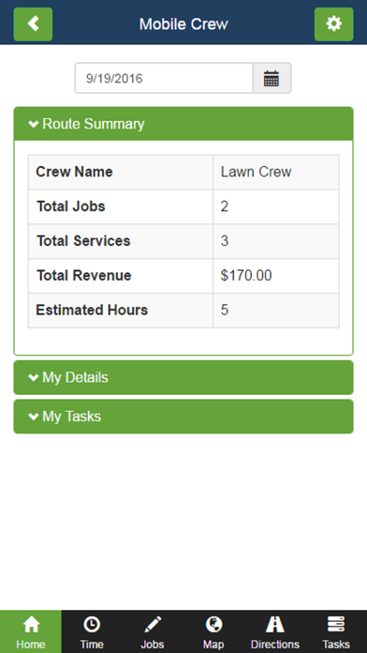Open Directions road icon
The image size is (367, 653).
(x=274, y=625)
